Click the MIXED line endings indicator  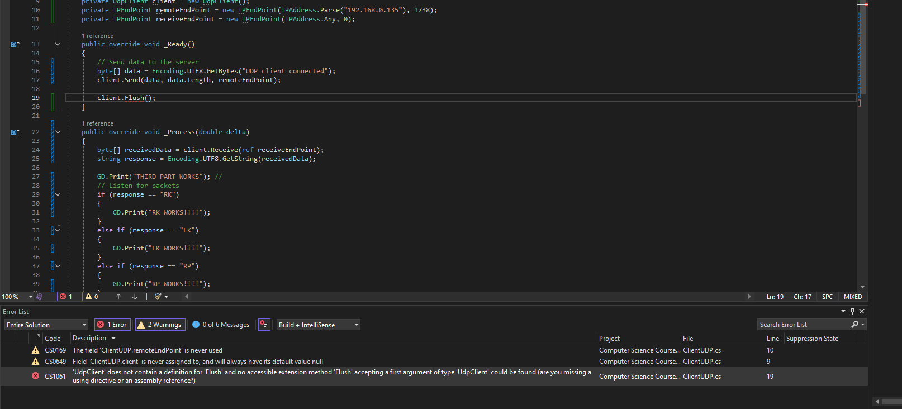(x=853, y=297)
